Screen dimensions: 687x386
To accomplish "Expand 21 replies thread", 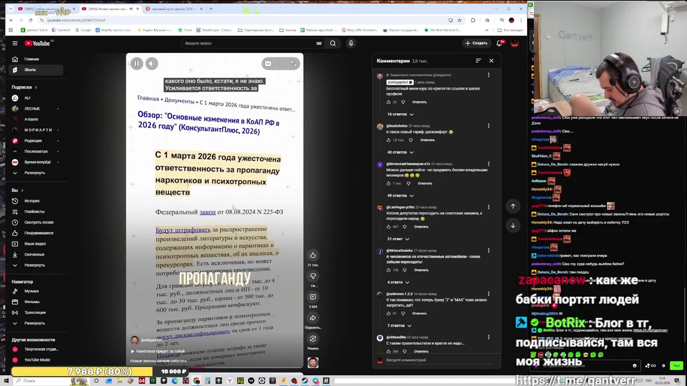I will coord(398,239).
